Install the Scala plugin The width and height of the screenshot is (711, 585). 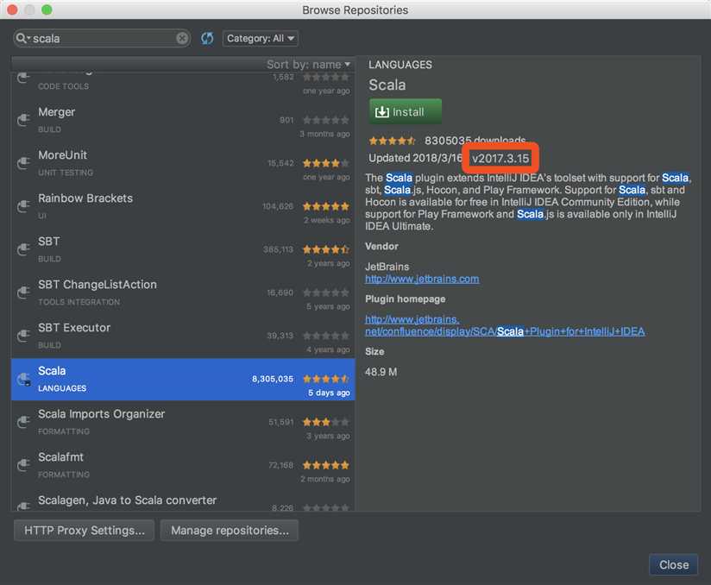click(x=405, y=111)
